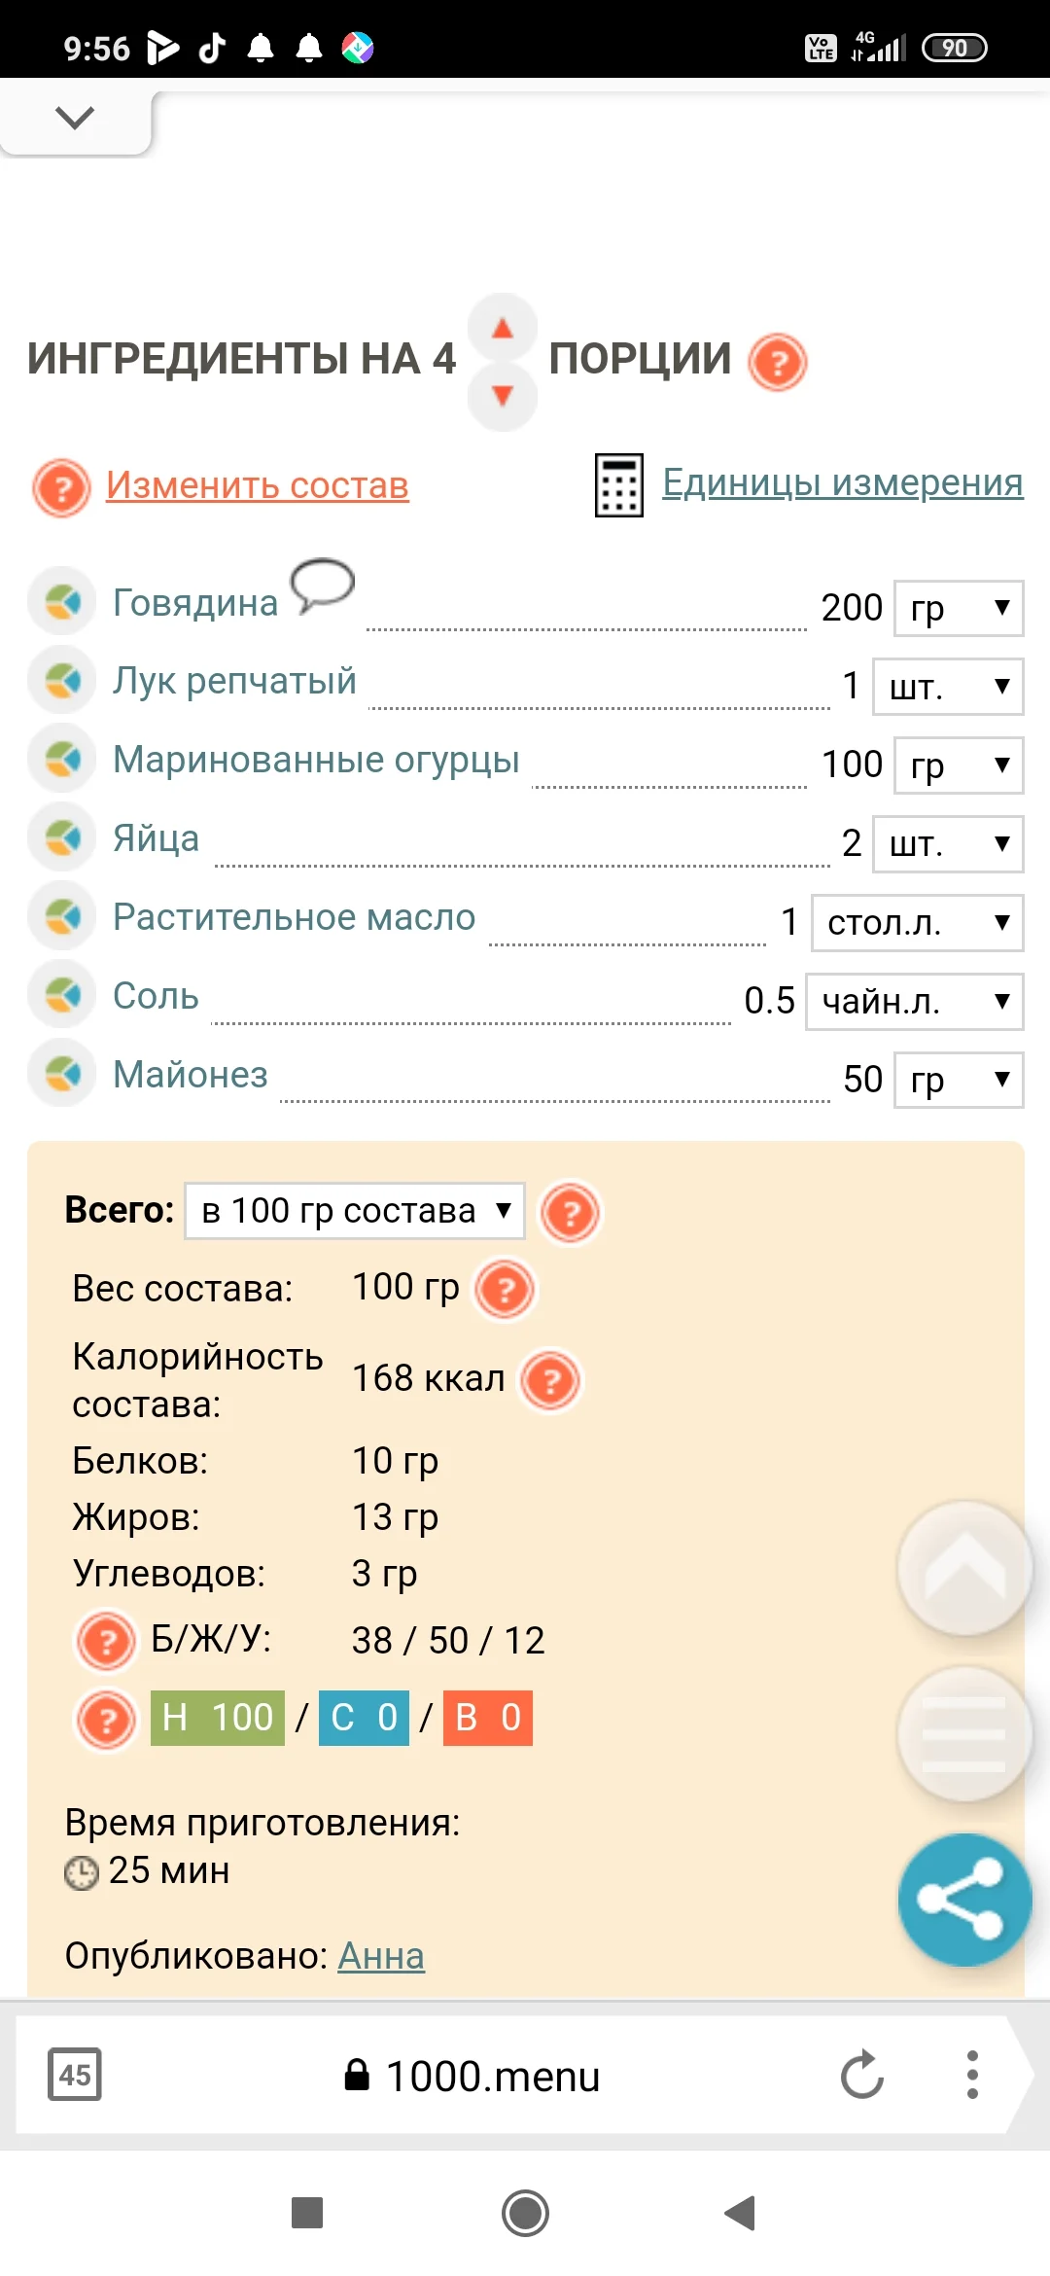Open the hamburger menu floating button
This screenshot has height=2276, width=1050.
pyautogui.click(x=962, y=1734)
